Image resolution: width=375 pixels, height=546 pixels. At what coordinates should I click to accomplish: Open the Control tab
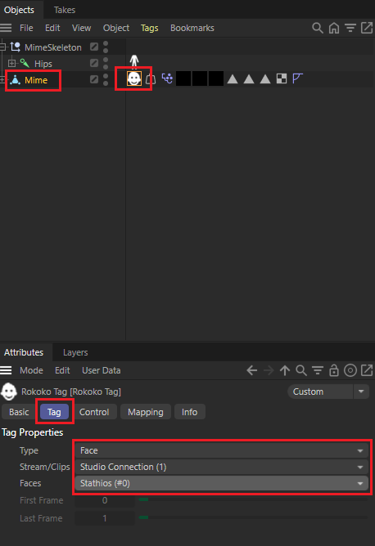coord(94,412)
